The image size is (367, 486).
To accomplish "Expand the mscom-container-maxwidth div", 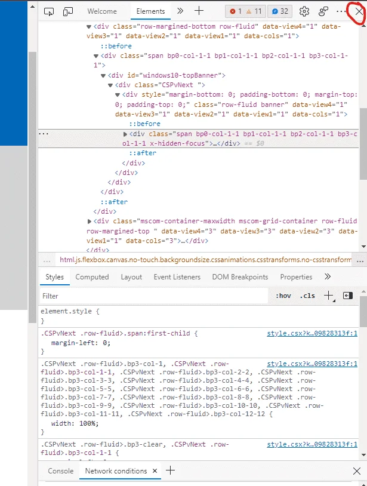I will [x=89, y=222].
